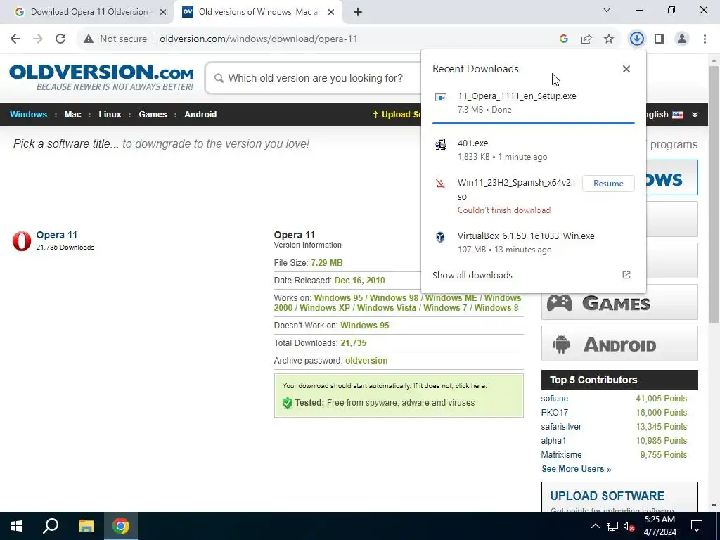720x540 pixels.
Task: Click the Google icon in the address bar
Action: click(564, 39)
